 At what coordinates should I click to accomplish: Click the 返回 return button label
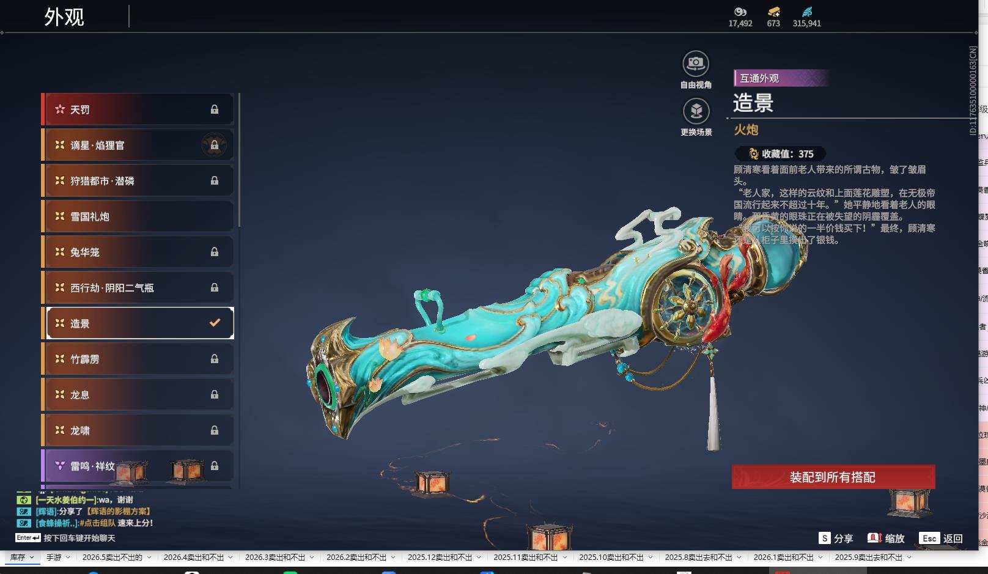click(x=953, y=539)
